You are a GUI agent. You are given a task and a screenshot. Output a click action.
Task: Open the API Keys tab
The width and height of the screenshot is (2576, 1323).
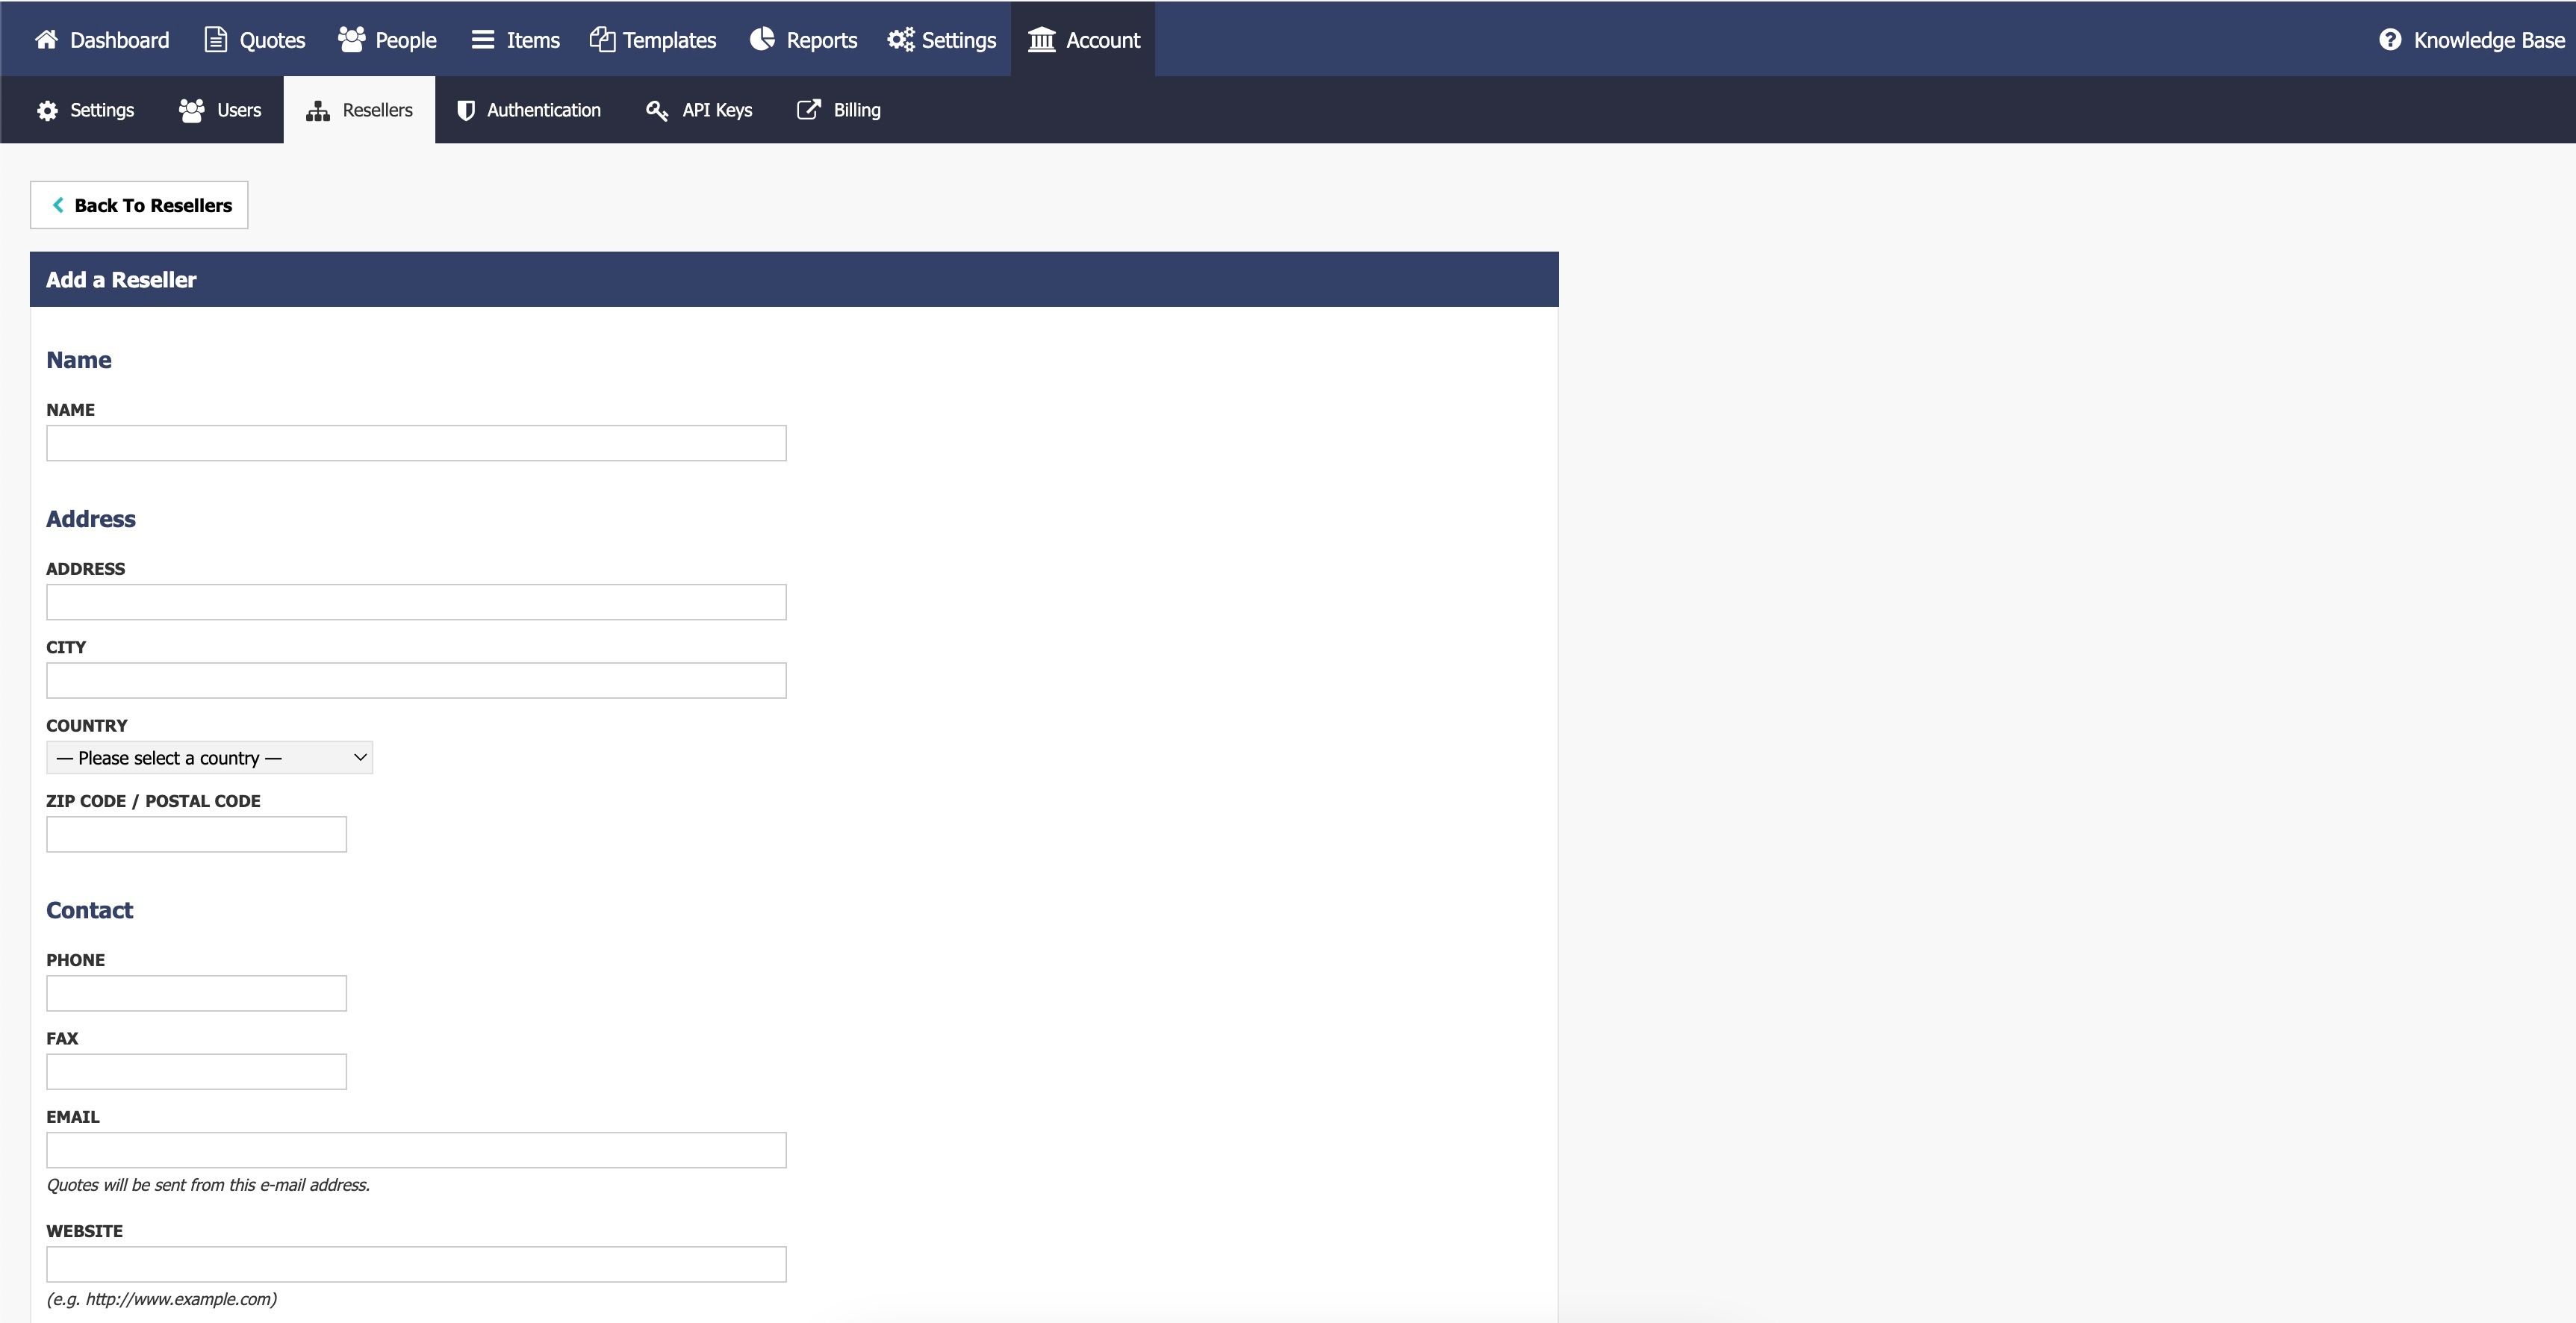pos(699,110)
